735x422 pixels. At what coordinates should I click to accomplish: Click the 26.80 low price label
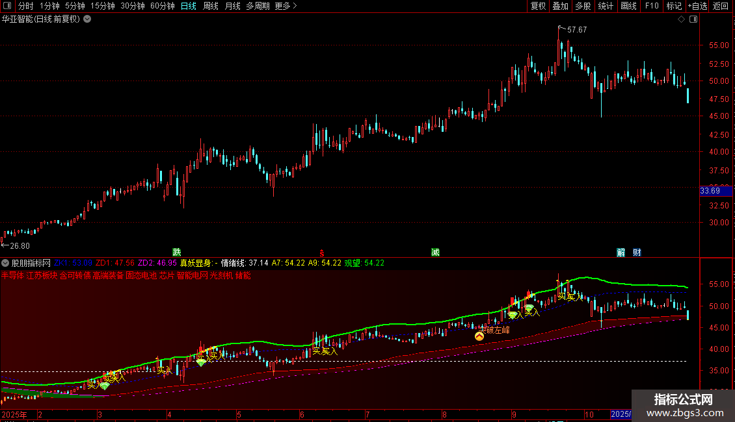coord(20,246)
